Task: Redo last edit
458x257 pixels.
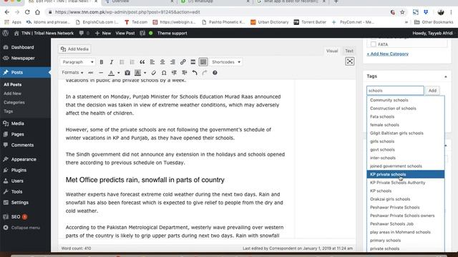Action: coord(205,73)
